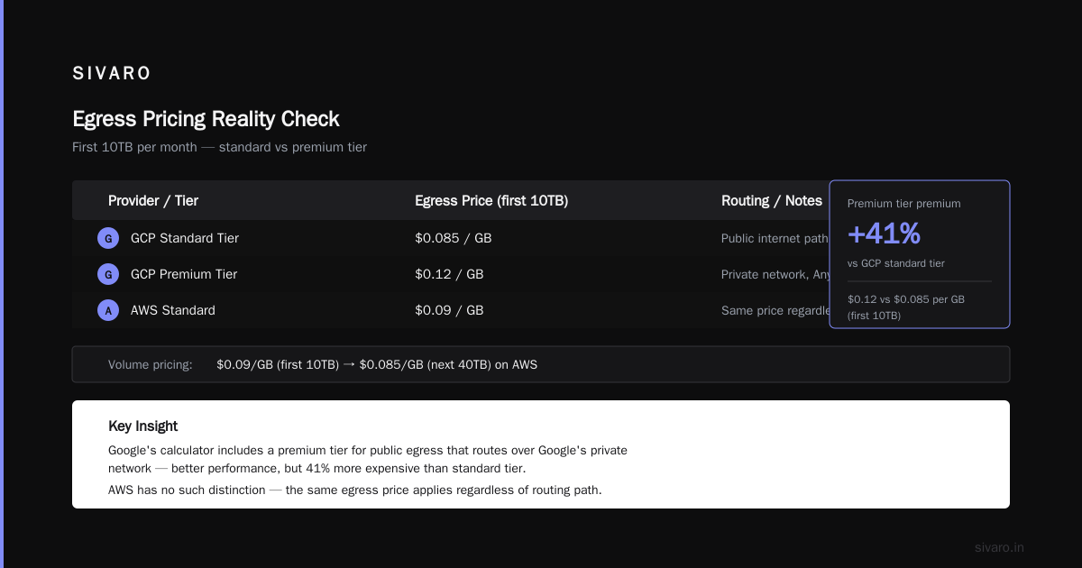Viewport: 1082px width, 568px height.
Task: Click the '$0.09 / GB' price cell
Action: point(449,310)
